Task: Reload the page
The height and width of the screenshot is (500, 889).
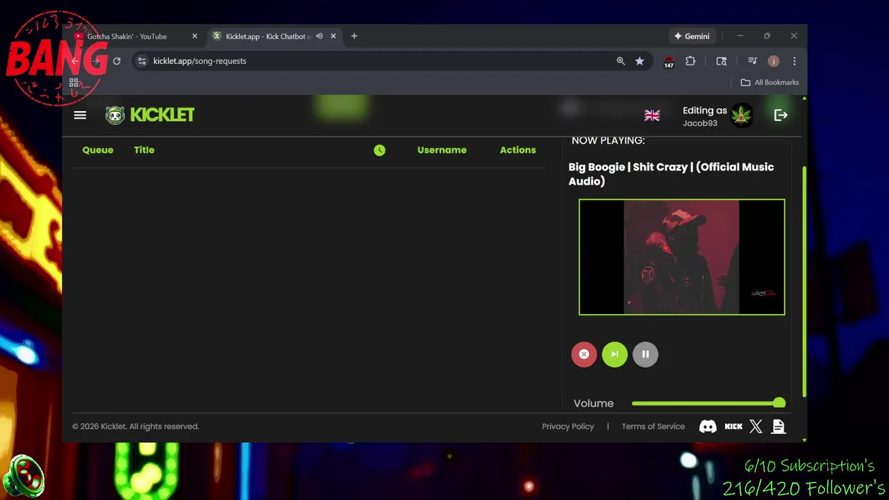Action: point(117,61)
